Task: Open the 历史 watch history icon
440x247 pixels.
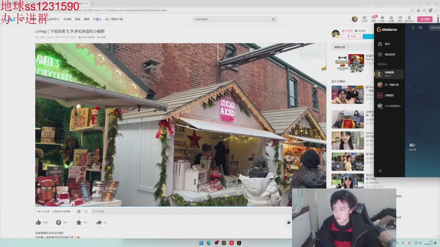Action: click(400, 19)
